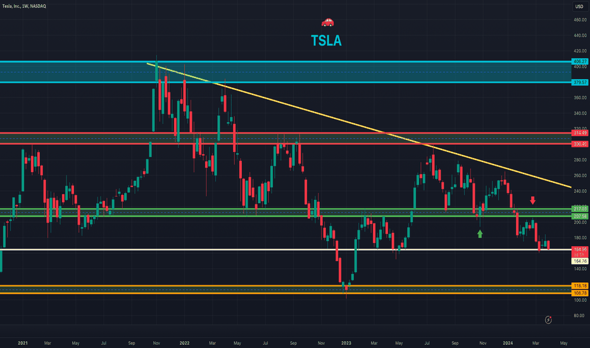
Task: Open the USD currency selector
Action: [x=579, y=6]
